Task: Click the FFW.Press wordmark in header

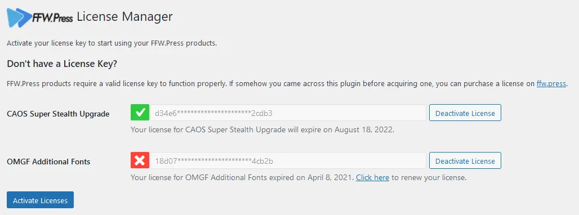Action: [52, 18]
